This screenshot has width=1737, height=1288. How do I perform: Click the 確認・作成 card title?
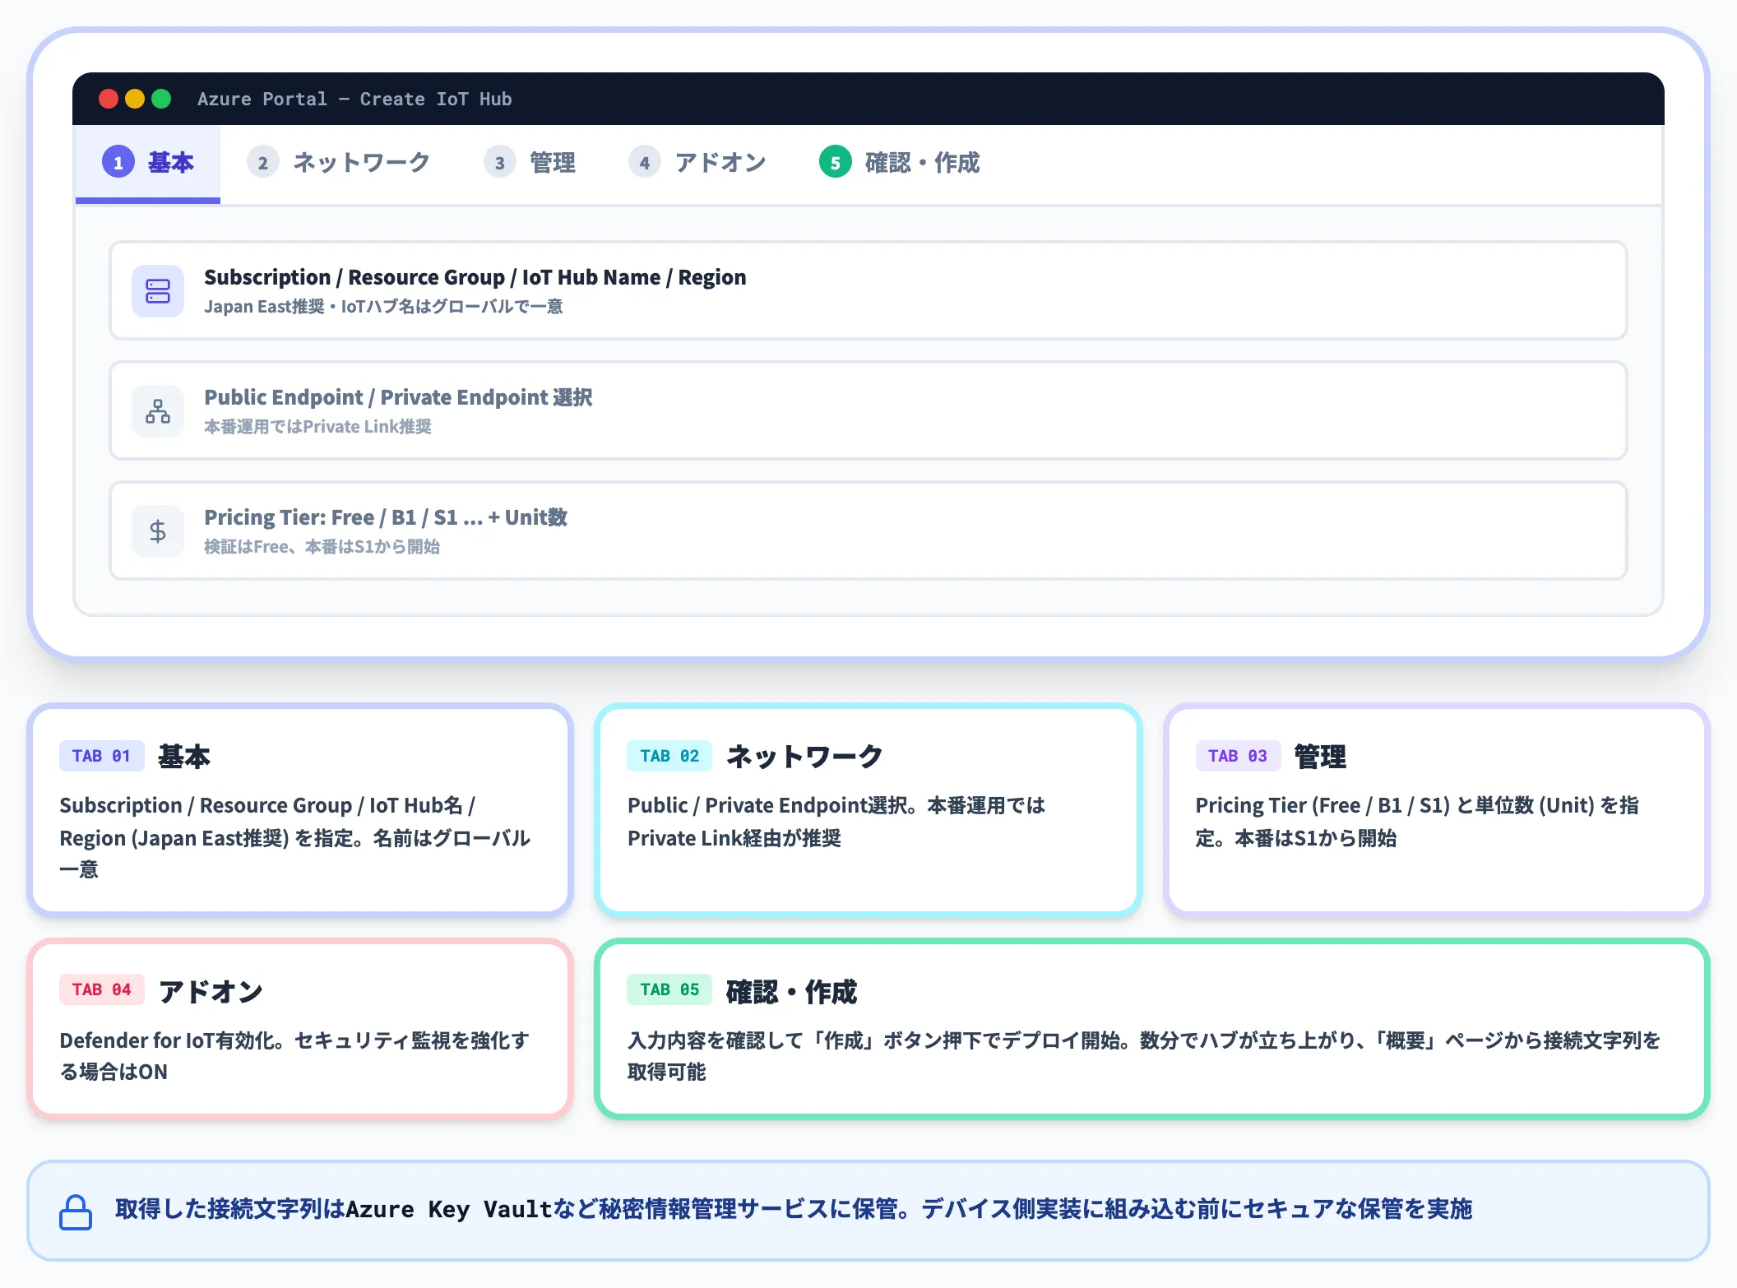point(792,991)
